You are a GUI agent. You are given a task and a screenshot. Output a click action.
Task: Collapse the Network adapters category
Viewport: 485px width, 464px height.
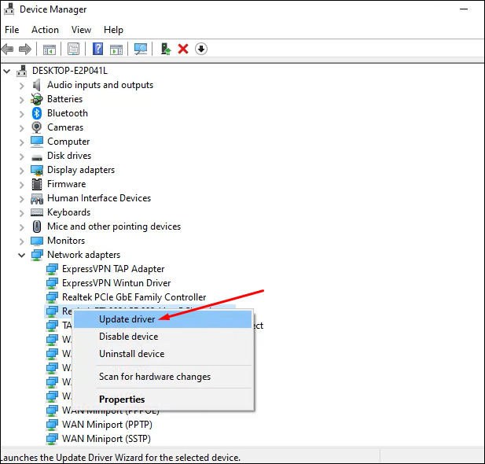[x=22, y=256]
